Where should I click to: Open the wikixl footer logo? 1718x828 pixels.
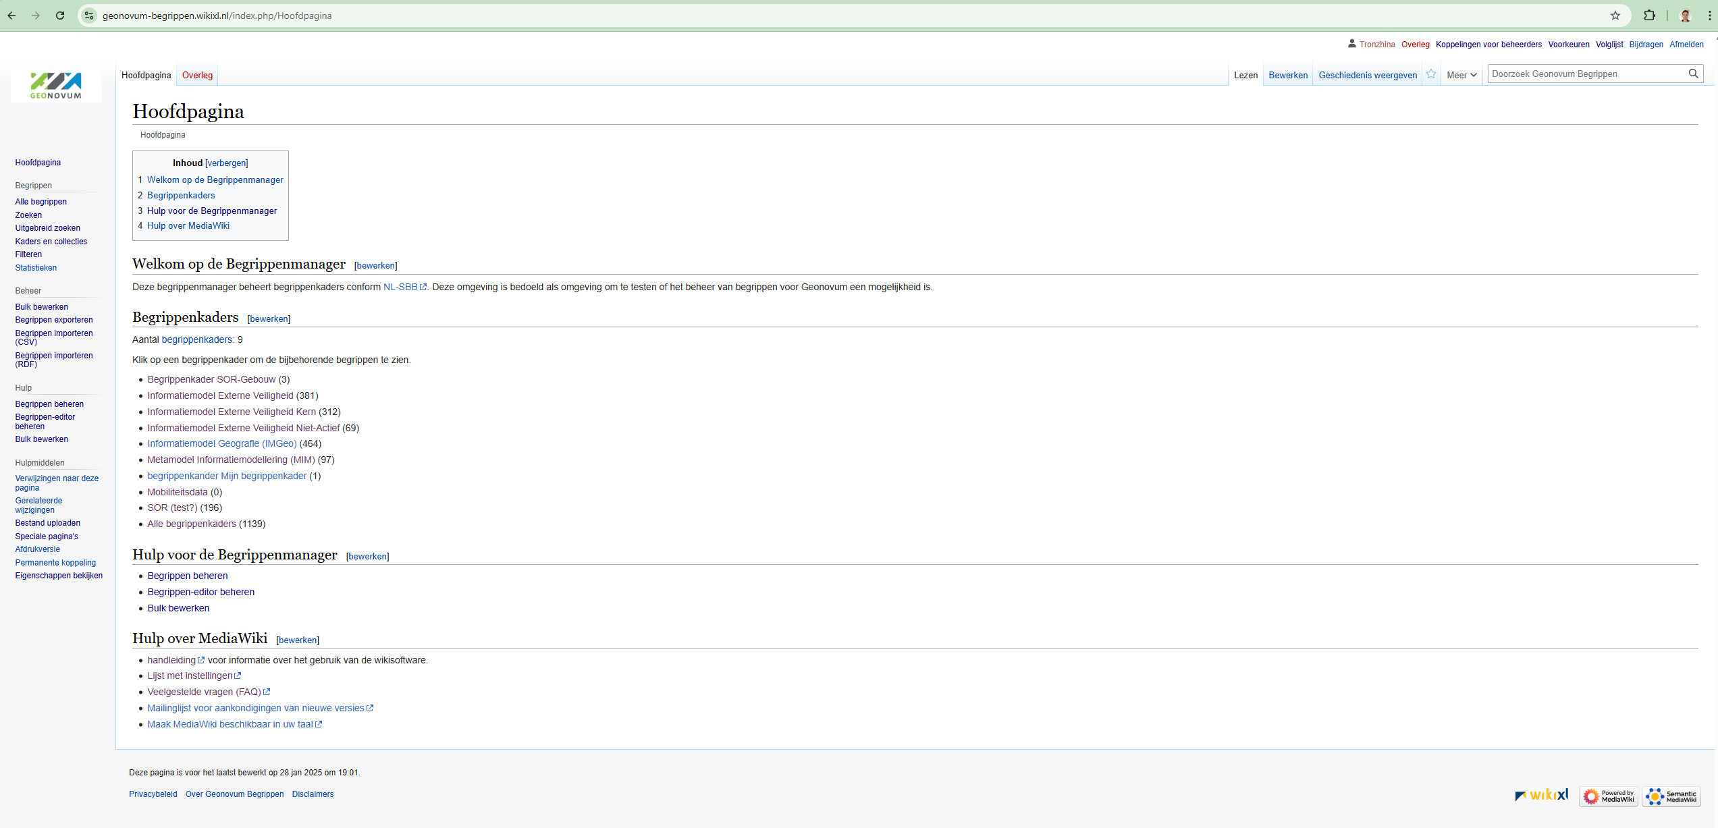[1541, 795]
